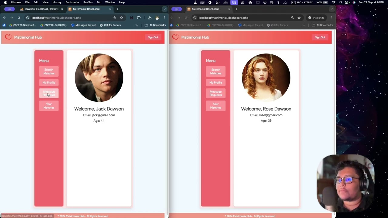Click the zoom magnifier icon in left address bar
Screen dimensions: 388x218
tap(115, 18)
